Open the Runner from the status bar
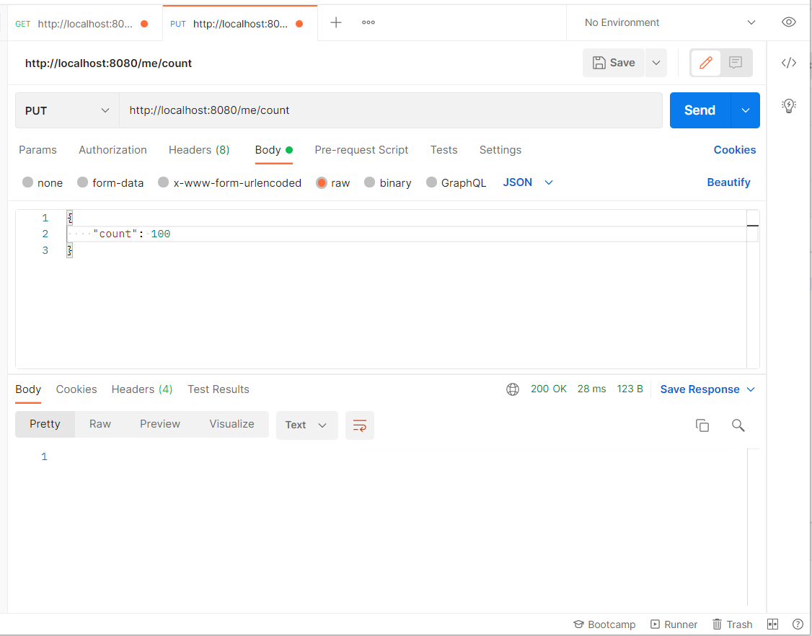812x636 pixels. click(674, 624)
